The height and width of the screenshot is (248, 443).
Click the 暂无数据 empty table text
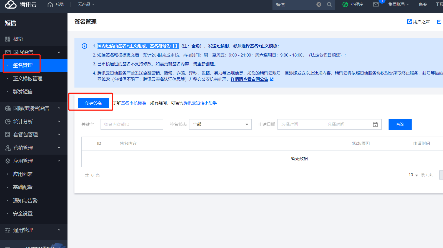pyautogui.click(x=299, y=159)
